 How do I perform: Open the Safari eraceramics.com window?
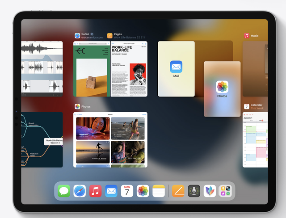pyautogui.click(x=92, y=69)
